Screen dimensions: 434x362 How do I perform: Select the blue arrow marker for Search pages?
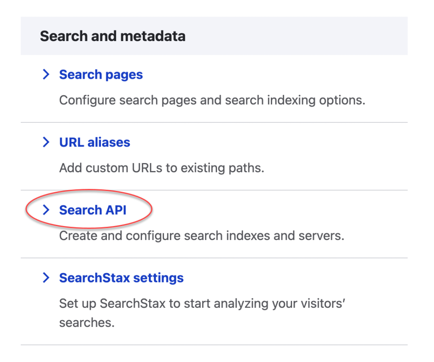[46, 75]
